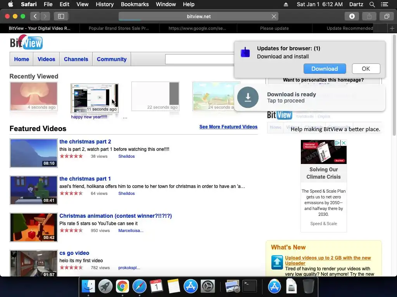The height and width of the screenshot is (297, 397).
Task: Open the Notification Center list icon
Action: [x=384, y=4]
